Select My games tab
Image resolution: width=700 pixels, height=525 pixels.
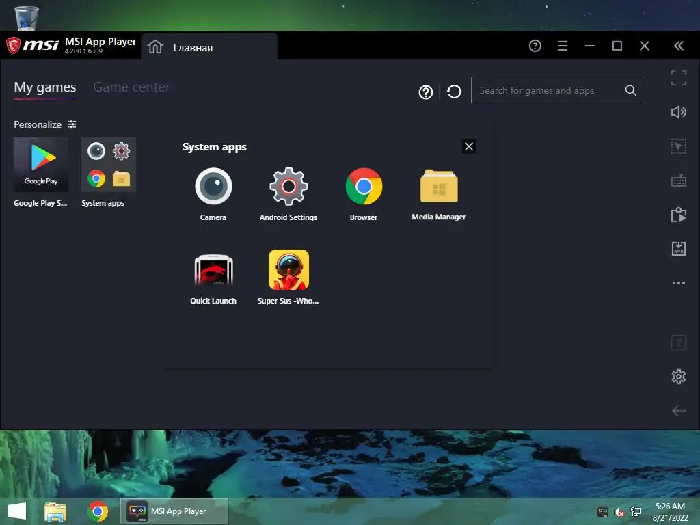44,87
